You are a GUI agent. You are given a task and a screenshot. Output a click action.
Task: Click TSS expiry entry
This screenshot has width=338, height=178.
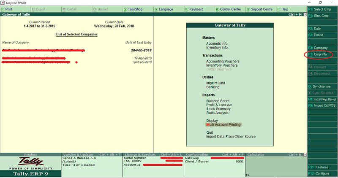[x=153, y=161]
